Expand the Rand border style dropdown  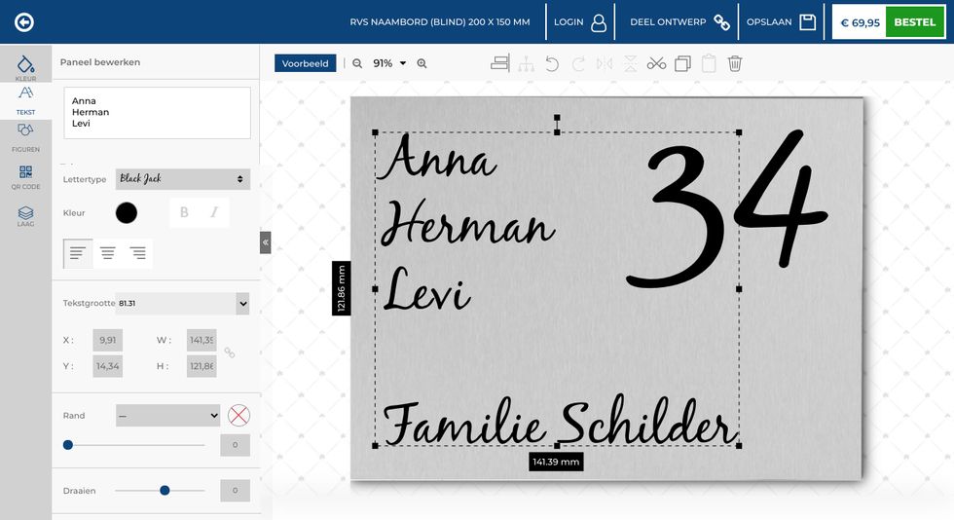[x=167, y=416]
